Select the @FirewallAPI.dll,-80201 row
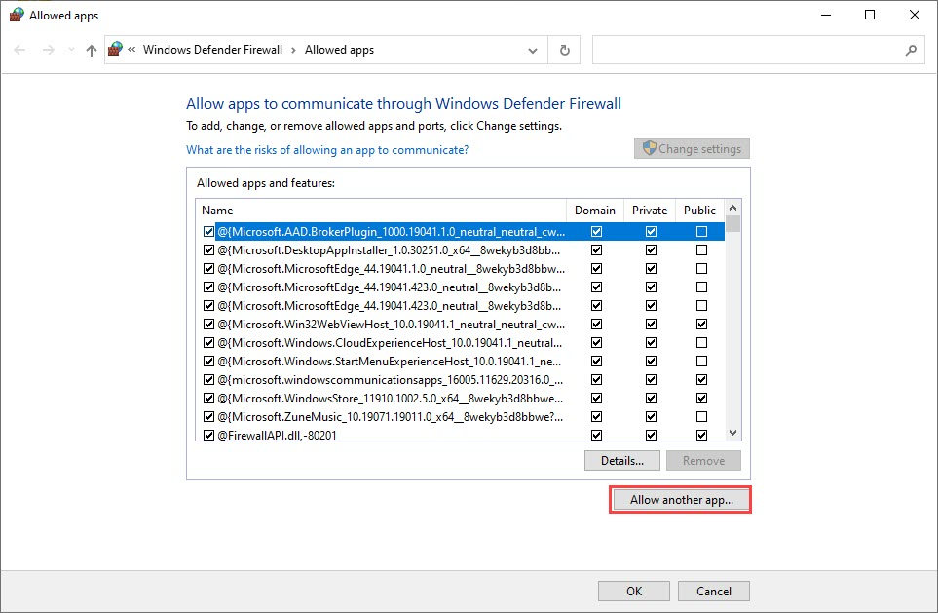The width and height of the screenshot is (938, 613). (461, 435)
